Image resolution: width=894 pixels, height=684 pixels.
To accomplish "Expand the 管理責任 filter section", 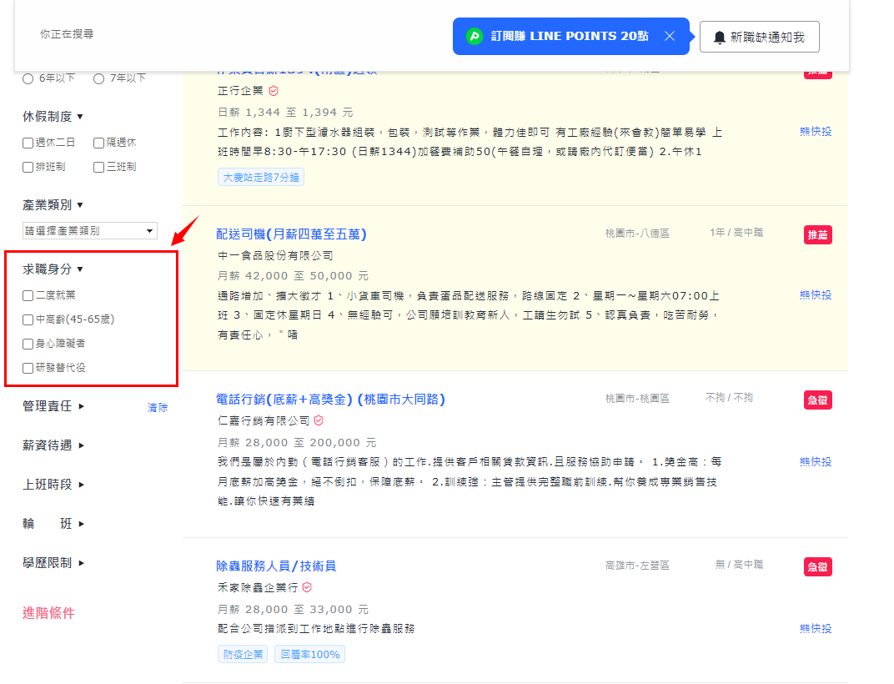I will point(53,406).
